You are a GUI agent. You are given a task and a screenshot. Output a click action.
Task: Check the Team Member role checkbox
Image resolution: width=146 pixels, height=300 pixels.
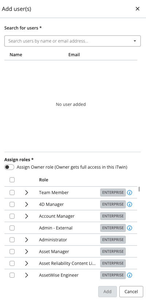[12, 193]
